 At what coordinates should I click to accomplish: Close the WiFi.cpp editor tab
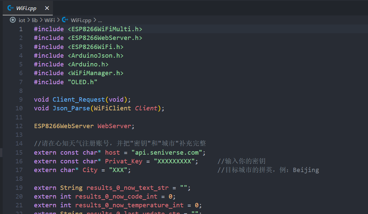pos(46,8)
